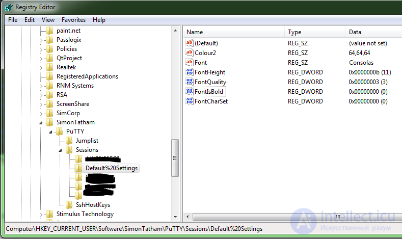This screenshot has height=239, width=402.
Task: Click the SimonTatham folder icon
Action: coord(50,122)
